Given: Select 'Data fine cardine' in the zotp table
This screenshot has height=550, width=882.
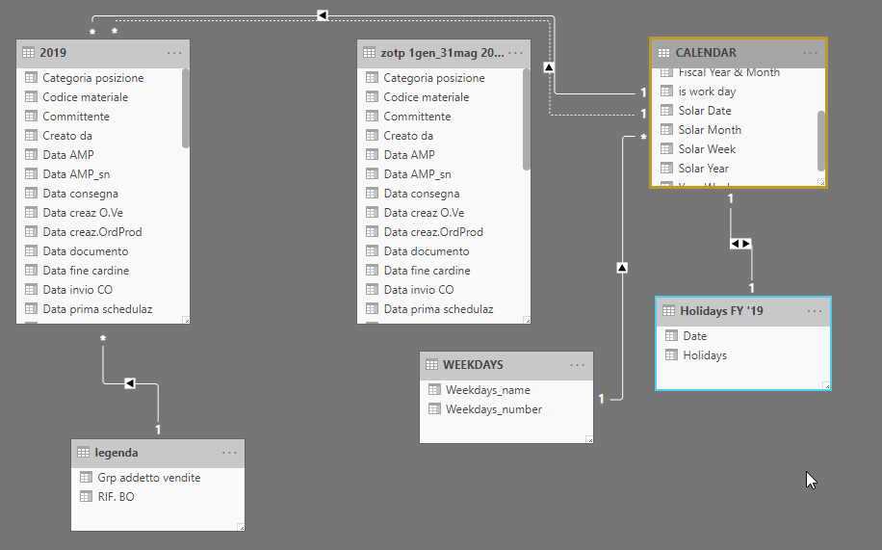Looking at the screenshot, I should (x=427, y=271).
